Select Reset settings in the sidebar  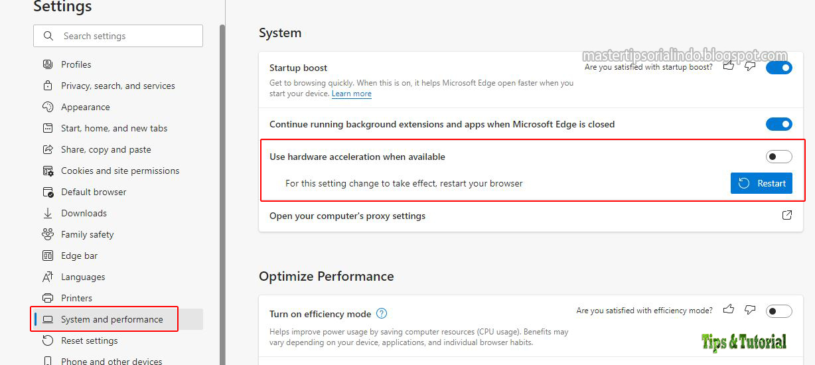click(x=89, y=340)
